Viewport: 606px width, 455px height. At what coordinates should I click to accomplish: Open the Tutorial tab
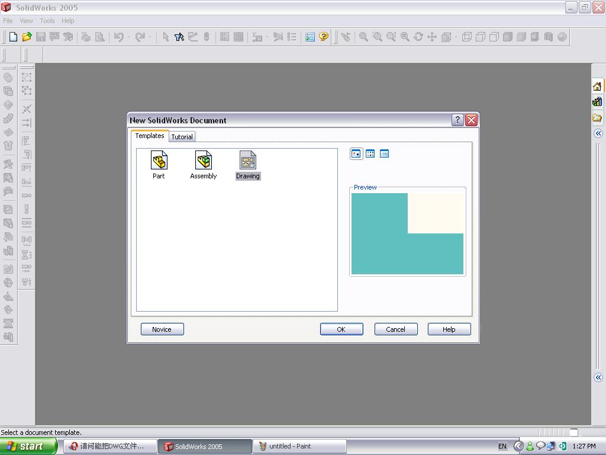182,137
